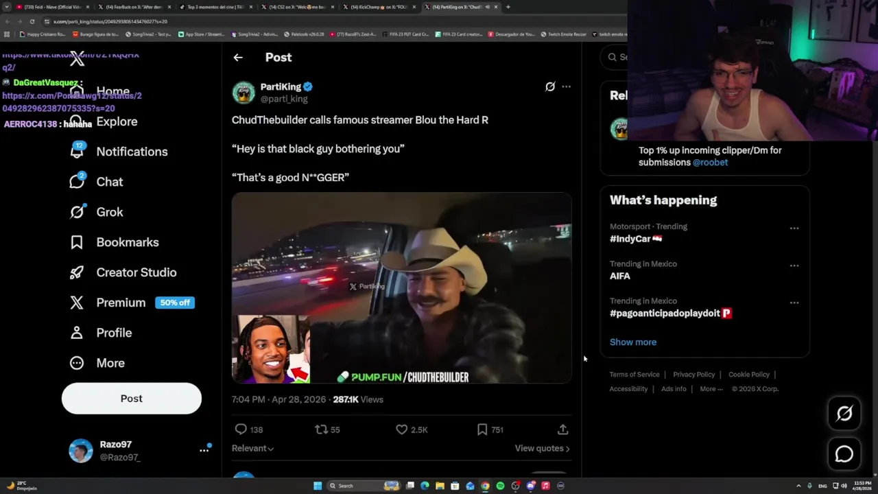Open three-dot options for #pagoanticipadoplaydoit trend

click(x=794, y=303)
